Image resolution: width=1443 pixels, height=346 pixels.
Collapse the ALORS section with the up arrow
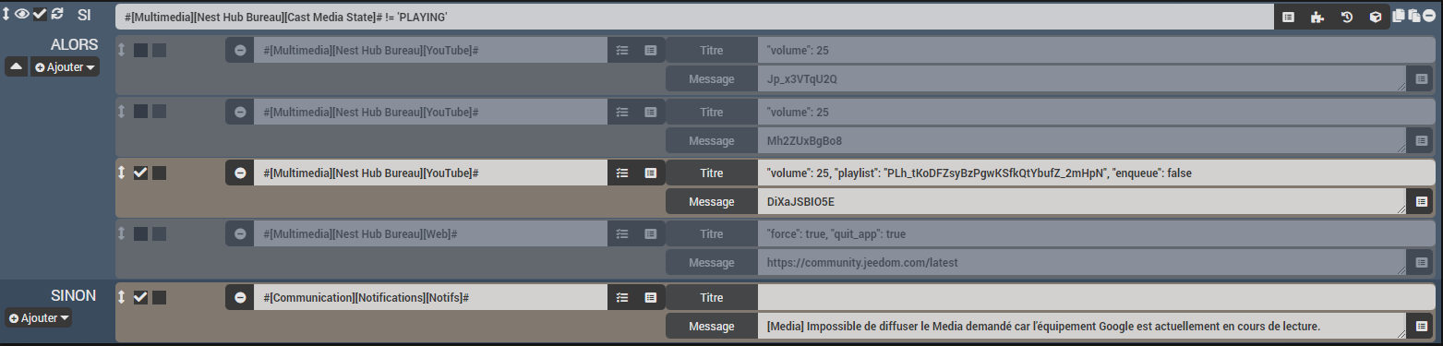tap(17, 67)
